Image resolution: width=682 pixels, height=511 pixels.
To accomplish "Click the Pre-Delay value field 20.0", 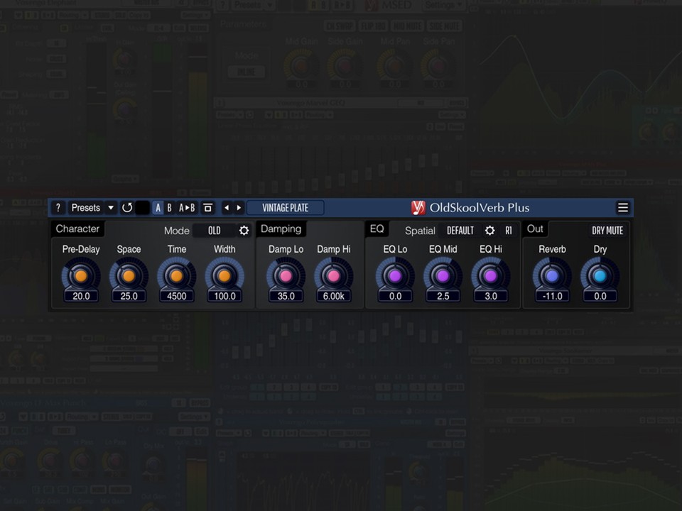I will [x=81, y=297].
